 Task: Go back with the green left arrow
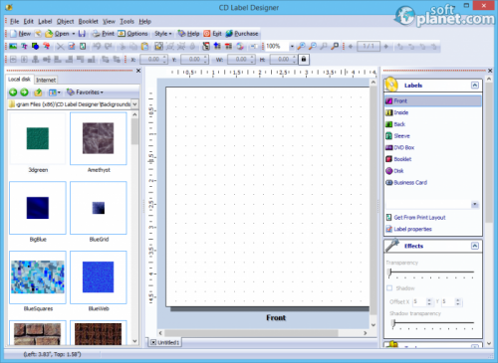click(13, 92)
